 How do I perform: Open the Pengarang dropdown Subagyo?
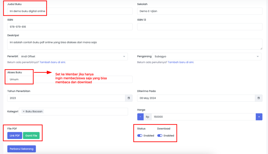pos(207,57)
